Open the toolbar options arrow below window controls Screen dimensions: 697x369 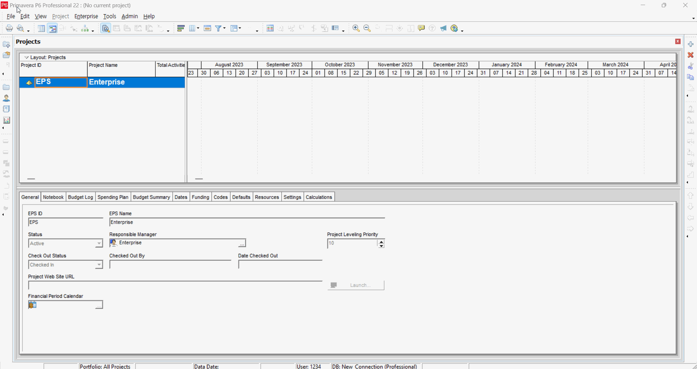[x=693, y=18]
